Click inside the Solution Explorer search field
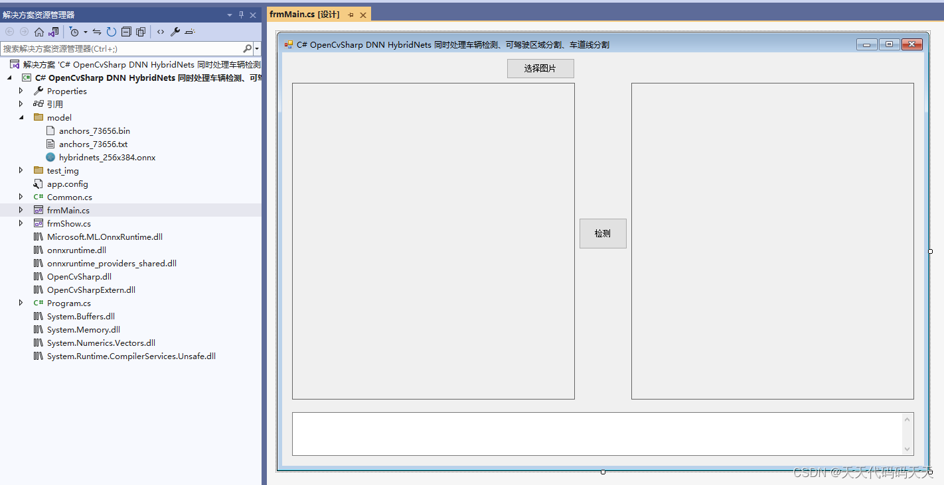The height and width of the screenshot is (485, 944). click(x=119, y=48)
